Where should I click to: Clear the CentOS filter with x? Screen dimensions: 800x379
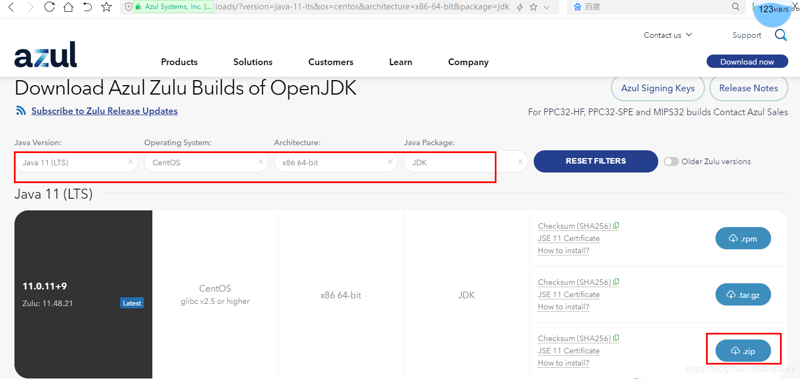[x=260, y=161]
